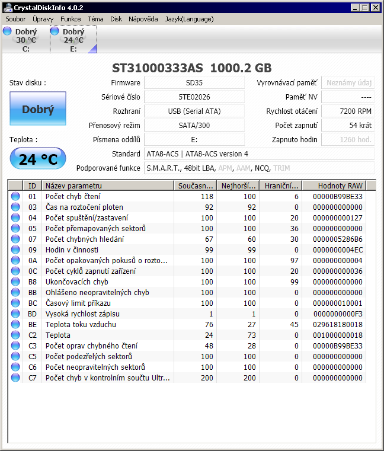The image size is (384, 451).
Task: Sort by Hodnoty RAW column header
Action: tap(334, 186)
